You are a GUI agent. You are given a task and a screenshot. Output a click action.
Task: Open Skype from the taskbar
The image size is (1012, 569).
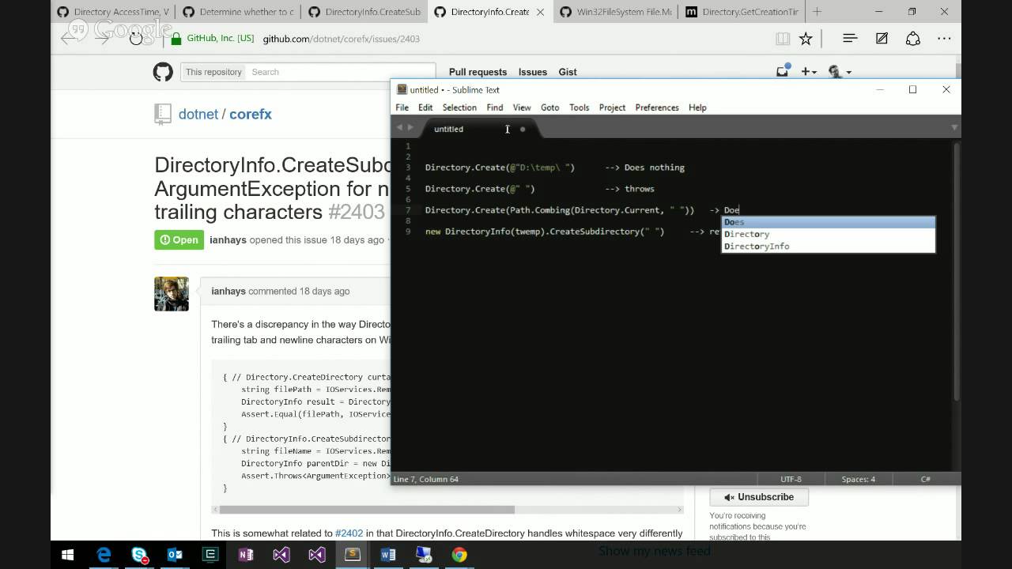click(140, 555)
